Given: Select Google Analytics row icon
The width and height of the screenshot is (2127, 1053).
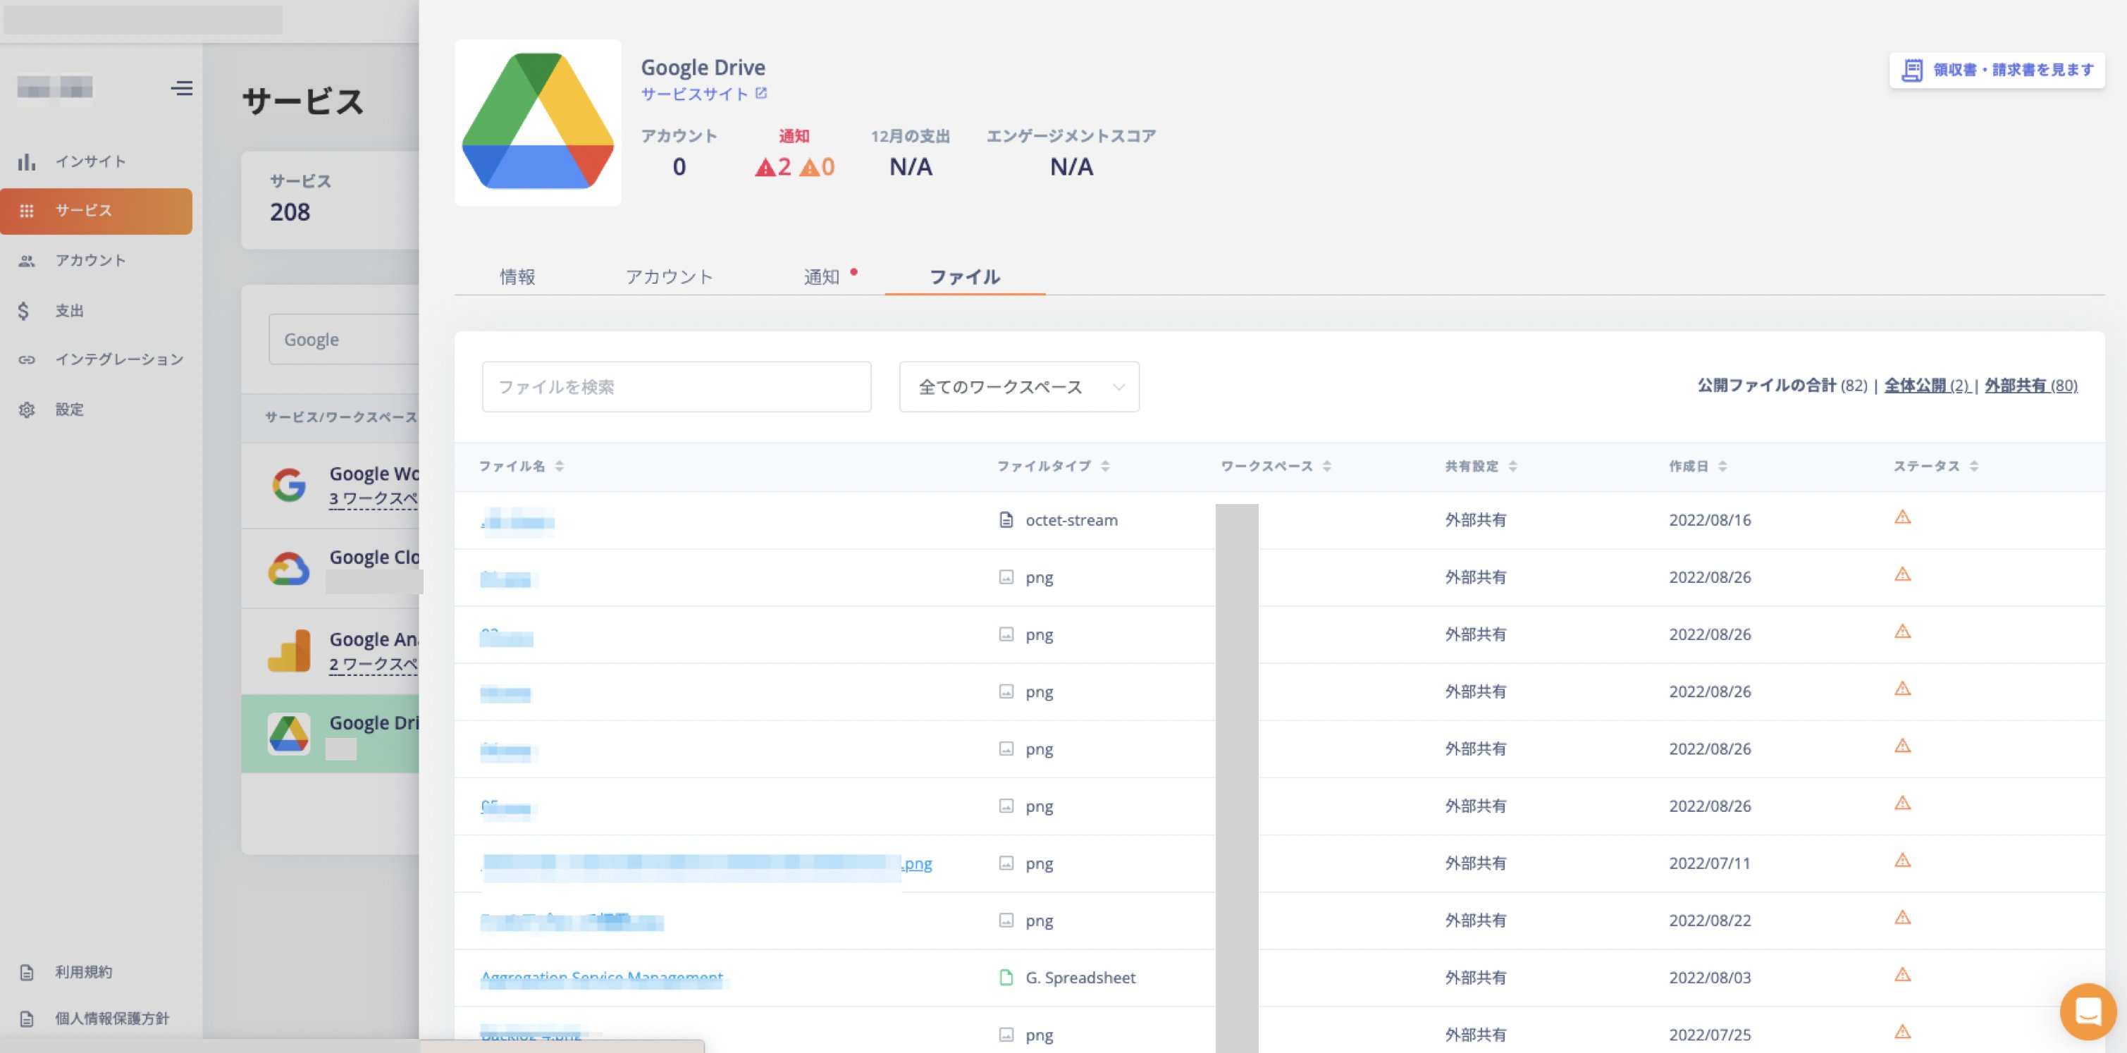Looking at the screenshot, I should [289, 651].
